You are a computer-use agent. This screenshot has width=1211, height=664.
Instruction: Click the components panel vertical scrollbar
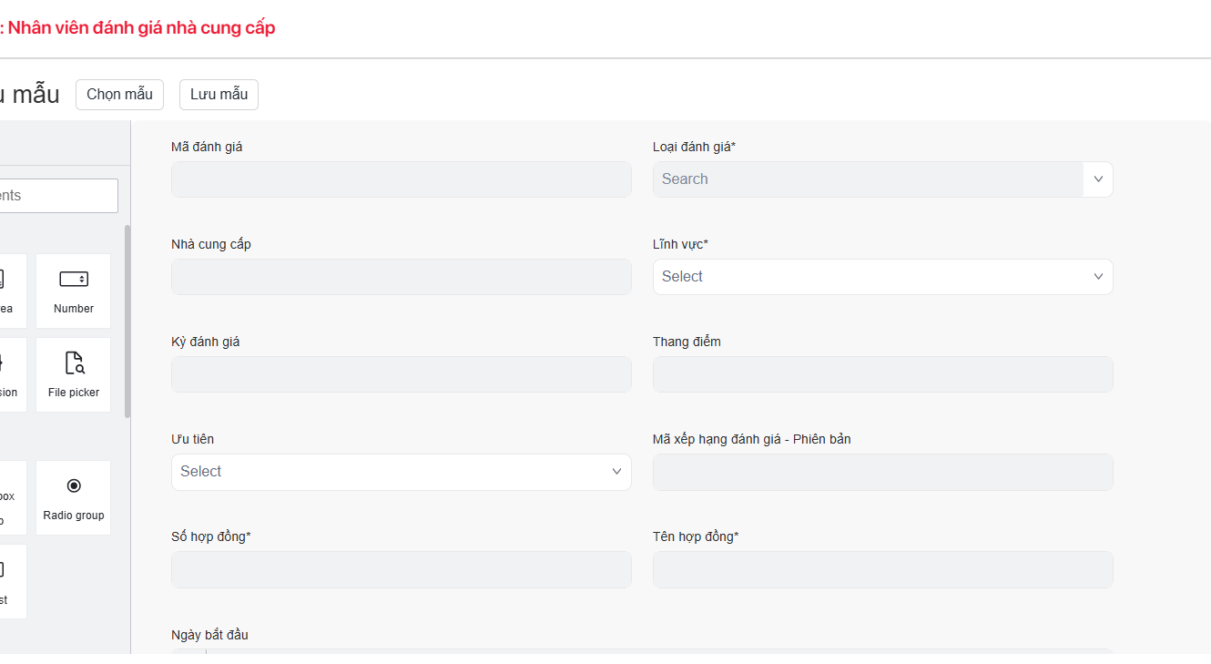tap(127, 319)
